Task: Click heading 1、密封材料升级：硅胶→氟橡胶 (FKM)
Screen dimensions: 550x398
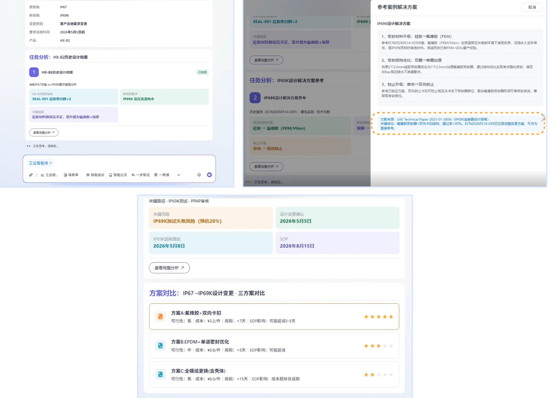Action: 417,37
